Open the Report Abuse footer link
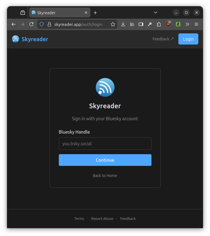The image size is (210, 236). click(102, 218)
